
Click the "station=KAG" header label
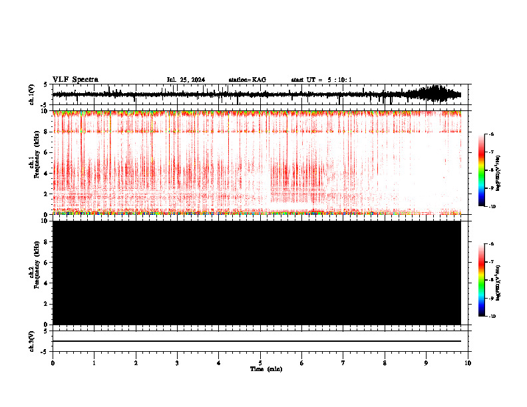click(x=248, y=80)
